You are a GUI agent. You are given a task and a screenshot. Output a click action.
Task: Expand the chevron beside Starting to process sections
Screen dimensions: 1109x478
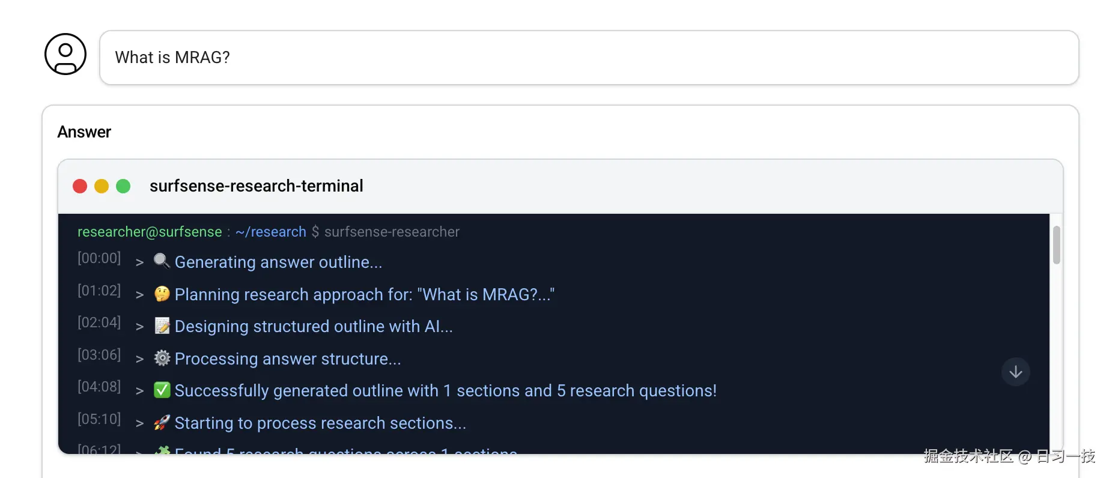(x=139, y=424)
